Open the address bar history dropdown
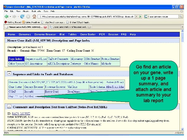The image size is (187, 140). pos(137,17)
